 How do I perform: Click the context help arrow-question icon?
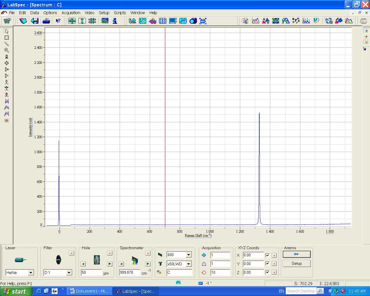point(58,21)
